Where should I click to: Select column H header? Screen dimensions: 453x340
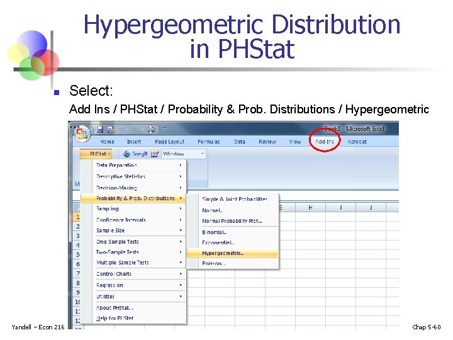pyautogui.click(x=311, y=207)
